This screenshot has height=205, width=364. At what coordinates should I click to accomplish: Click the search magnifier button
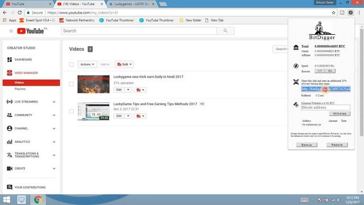[225, 31]
